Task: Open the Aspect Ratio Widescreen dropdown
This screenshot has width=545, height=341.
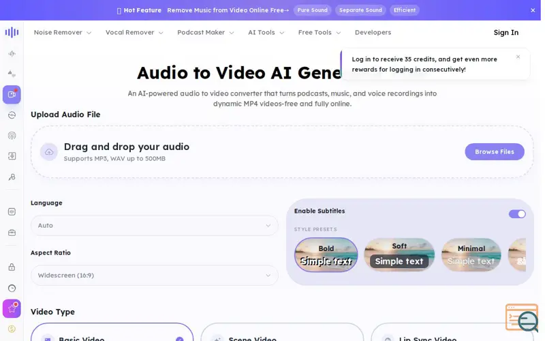Action: click(x=155, y=276)
